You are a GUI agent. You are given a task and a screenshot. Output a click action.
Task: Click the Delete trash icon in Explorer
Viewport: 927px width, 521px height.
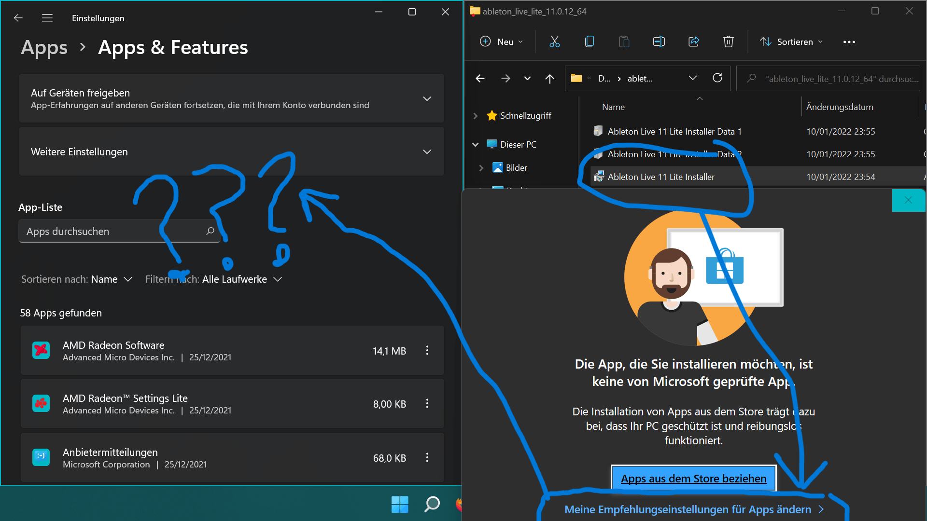[x=728, y=42]
